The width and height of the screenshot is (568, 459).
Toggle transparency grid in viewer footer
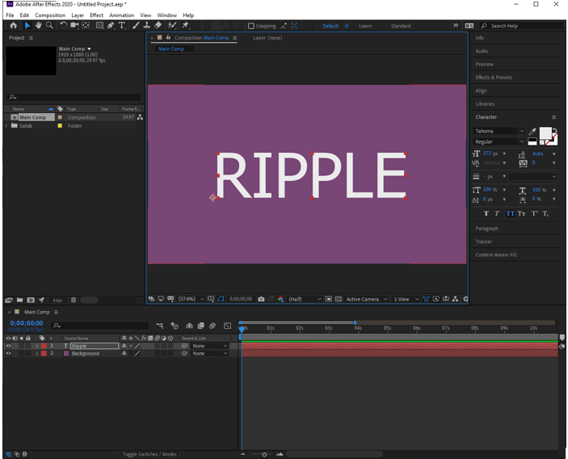click(338, 299)
